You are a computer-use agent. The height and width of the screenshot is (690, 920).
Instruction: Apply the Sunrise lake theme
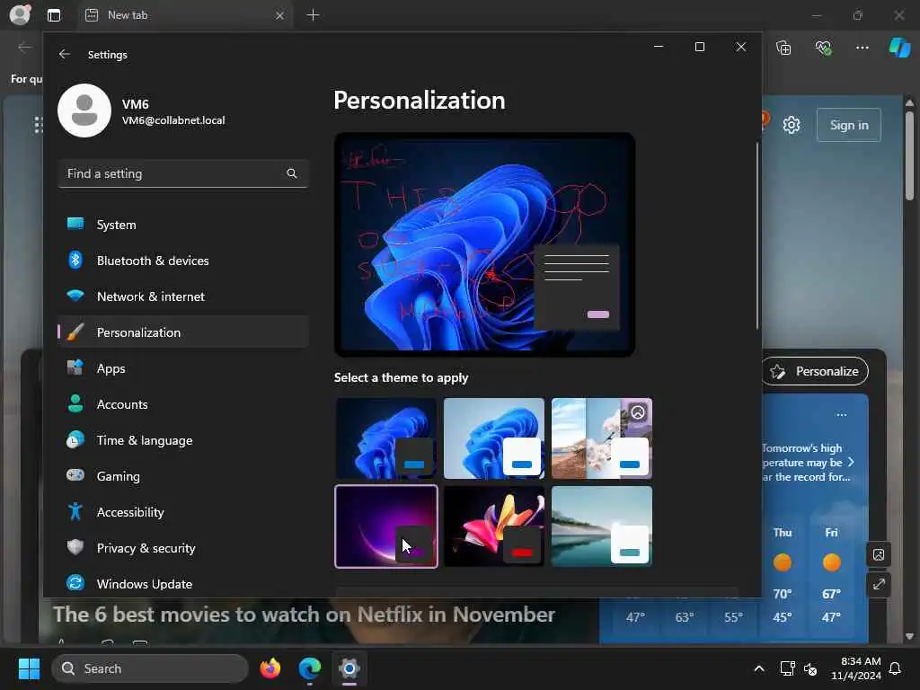[x=602, y=526]
